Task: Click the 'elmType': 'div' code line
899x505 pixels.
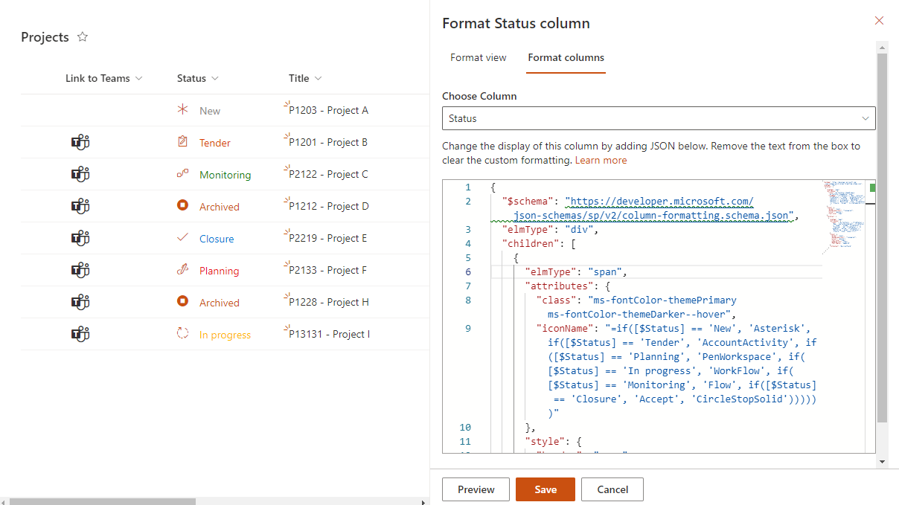Action: [550, 230]
